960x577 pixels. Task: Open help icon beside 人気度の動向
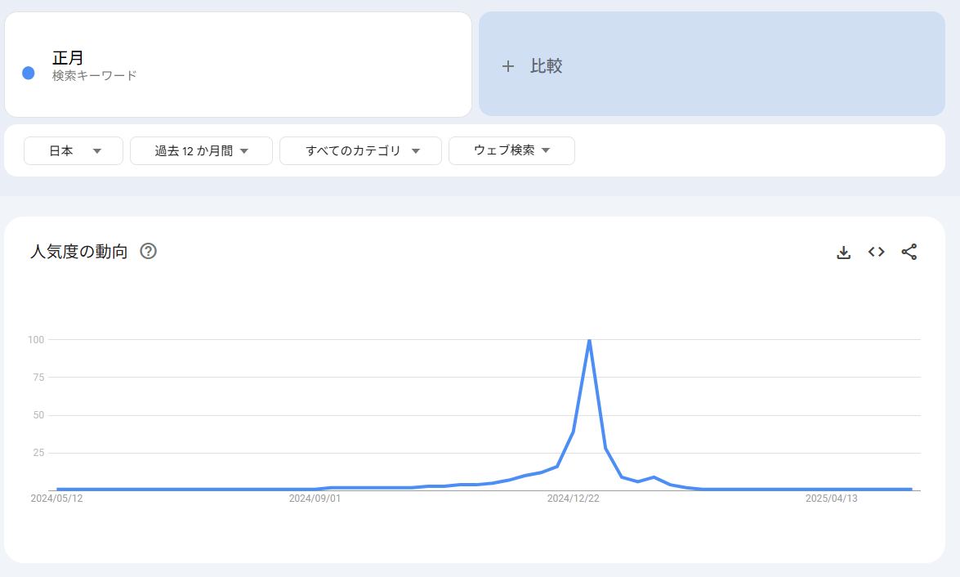pyautogui.click(x=148, y=251)
